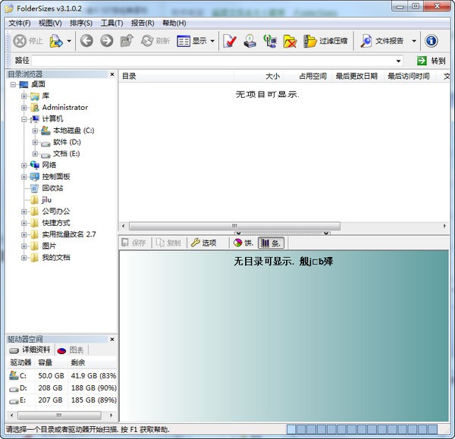Switch to the 图表 chart tab
Screen dimensions: 455x439
click(71, 350)
